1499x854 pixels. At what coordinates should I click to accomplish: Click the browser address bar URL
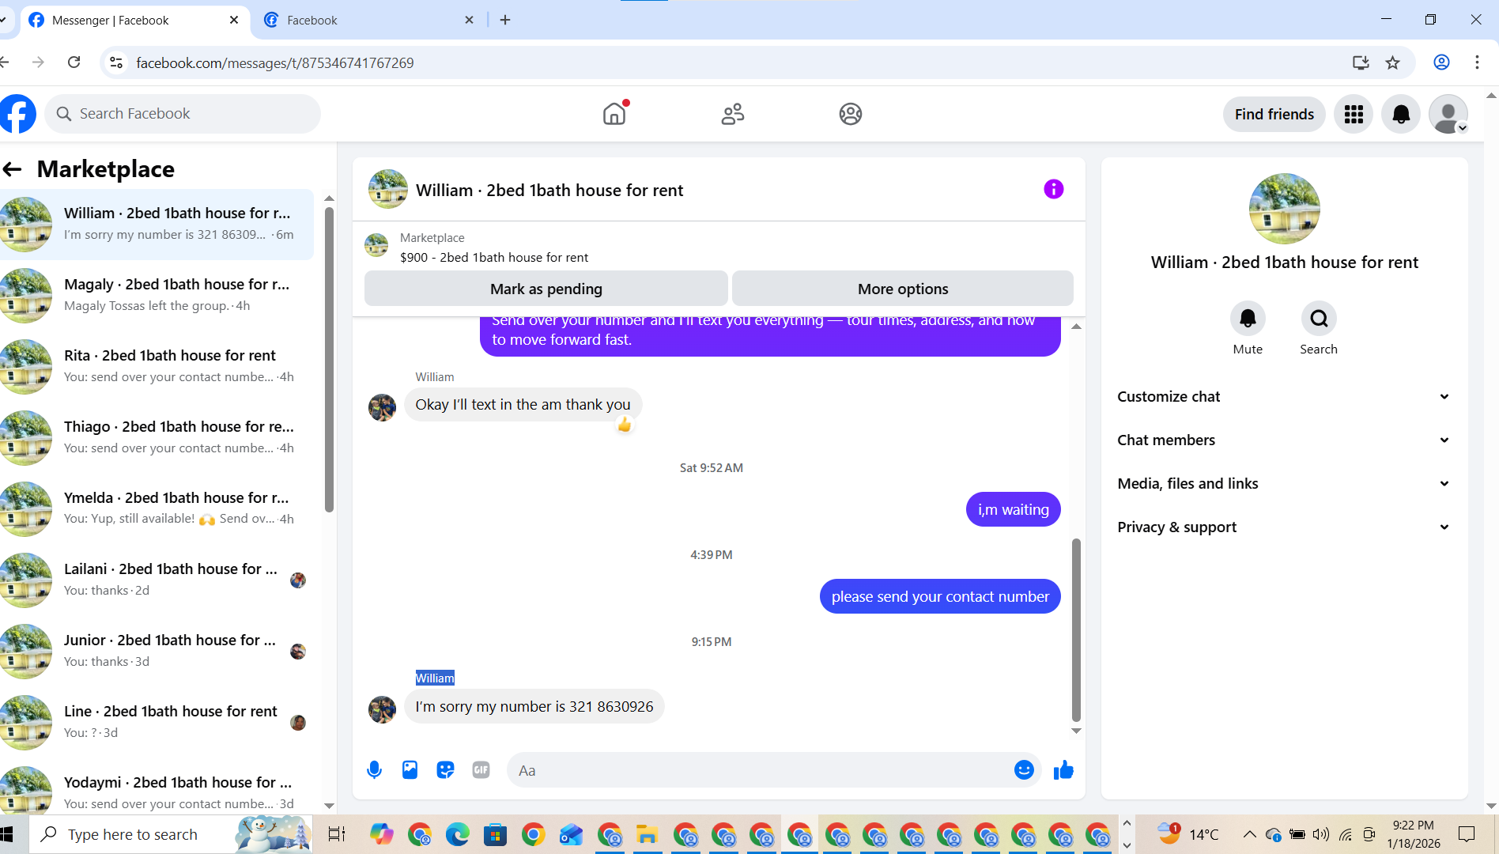[275, 62]
